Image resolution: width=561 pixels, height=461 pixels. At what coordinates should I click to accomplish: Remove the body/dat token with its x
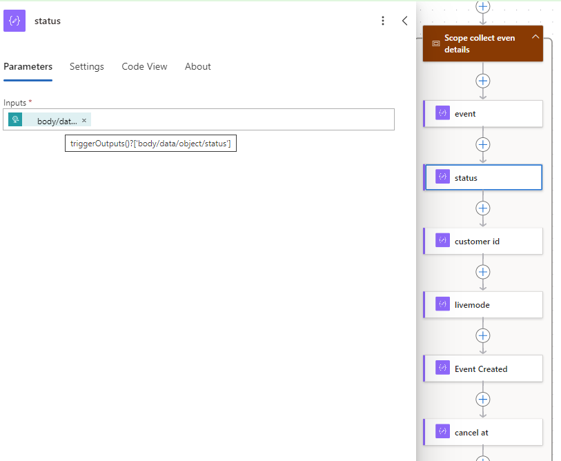click(83, 119)
